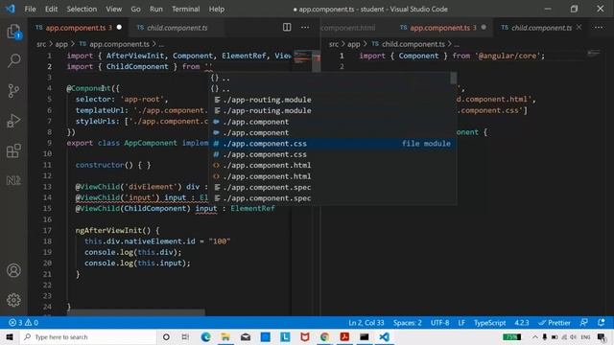
Task: Click the left editor minimap
Action: pyautogui.click(x=303, y=57)
